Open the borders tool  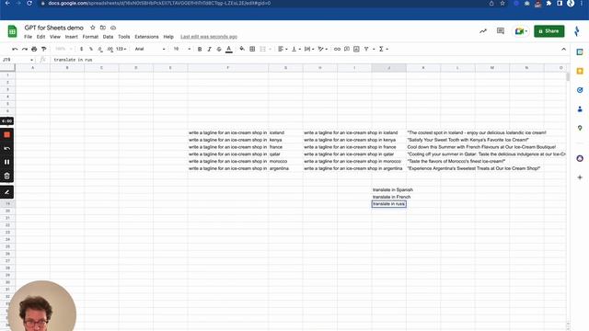[252, 49]
